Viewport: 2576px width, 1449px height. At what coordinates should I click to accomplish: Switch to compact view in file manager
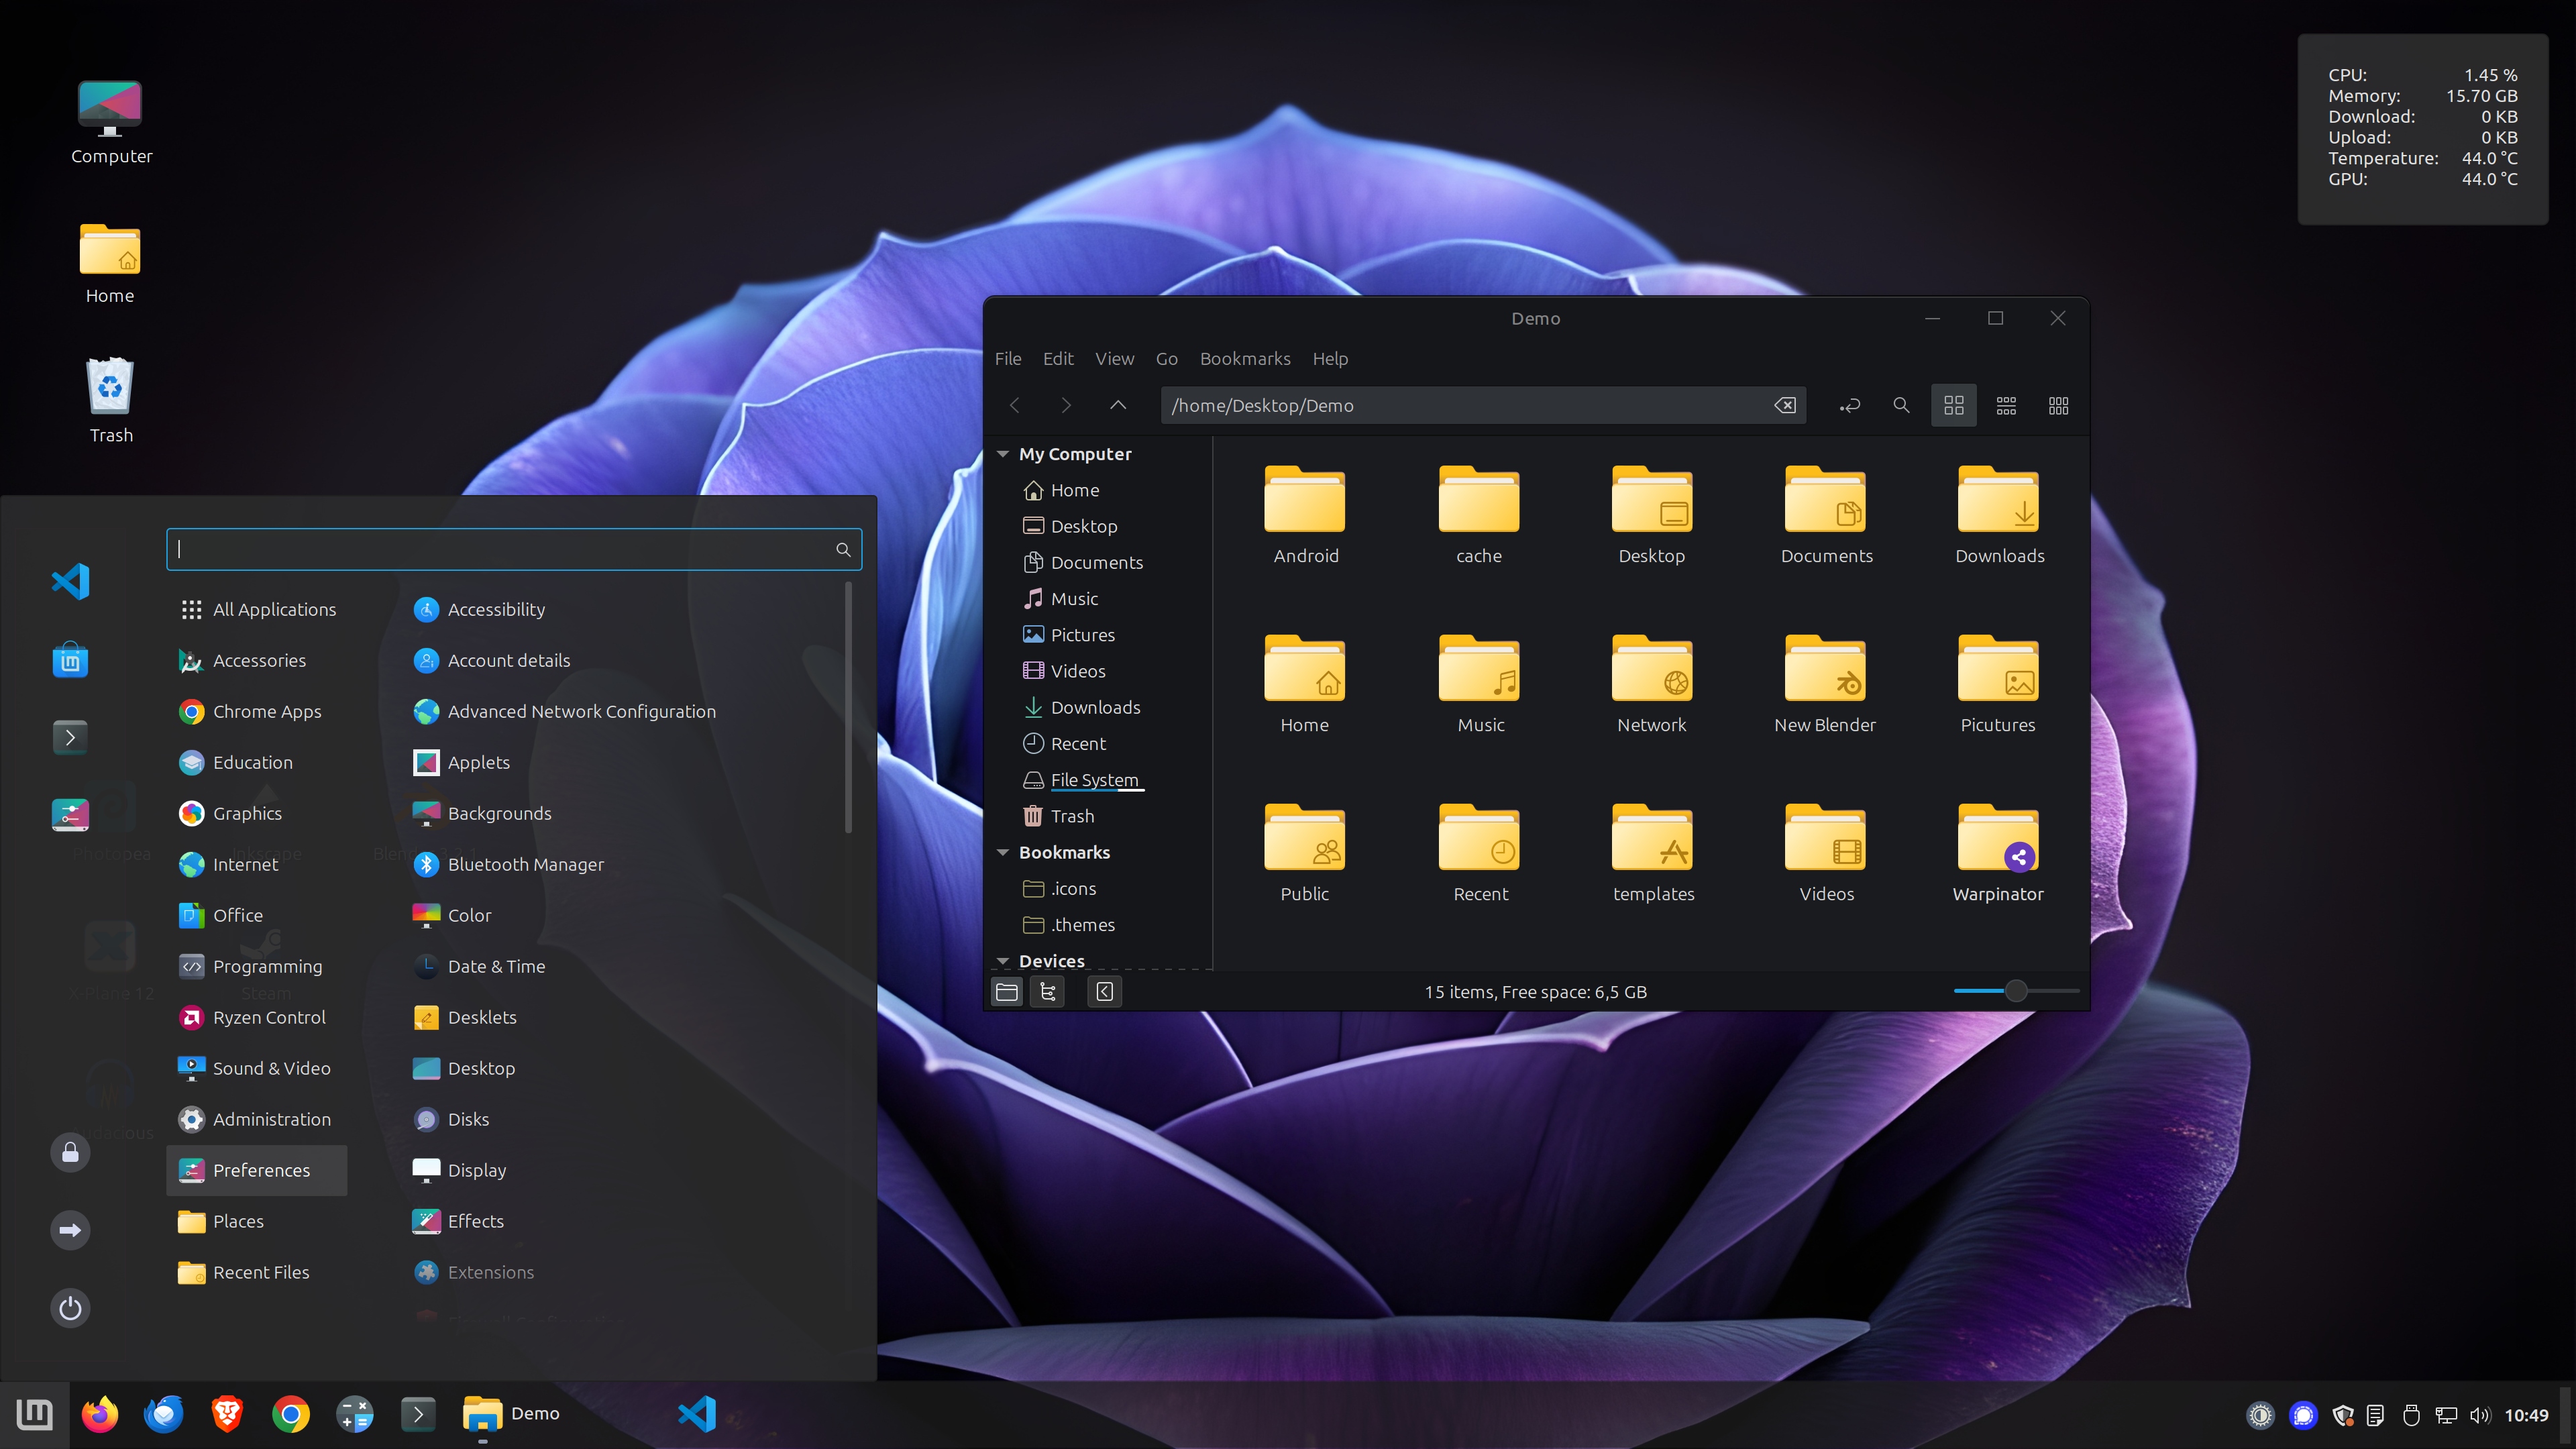point(2058,405)
